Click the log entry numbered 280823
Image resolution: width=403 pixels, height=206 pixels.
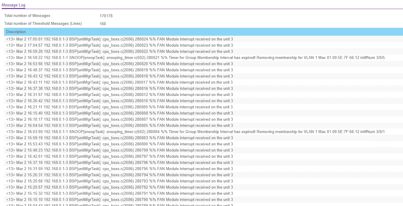119,45
